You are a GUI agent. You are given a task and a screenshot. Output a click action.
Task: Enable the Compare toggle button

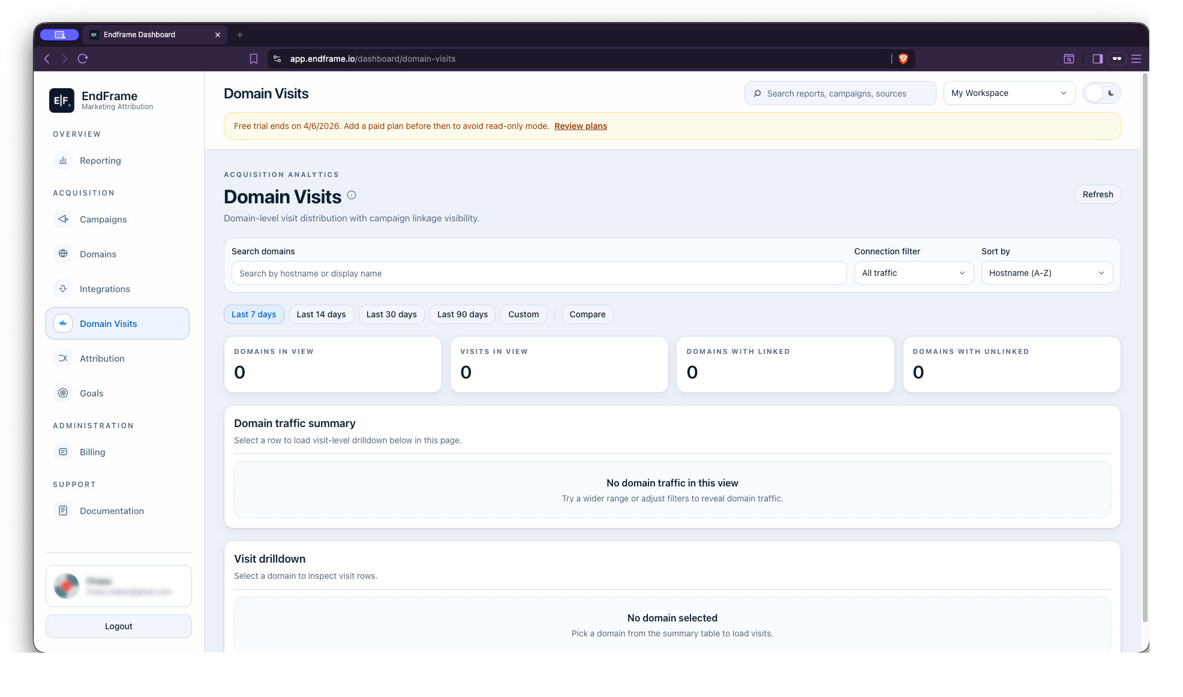587,314
